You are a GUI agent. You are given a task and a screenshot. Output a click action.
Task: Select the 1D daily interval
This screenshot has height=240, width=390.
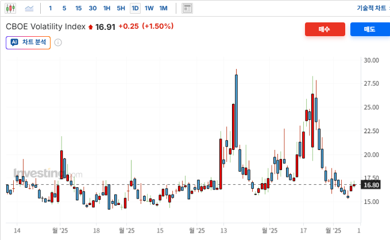[x=135, y=8]
